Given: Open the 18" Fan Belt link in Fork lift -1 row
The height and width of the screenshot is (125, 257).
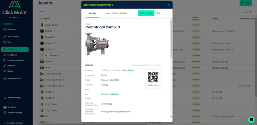Looking at the screenshot, I should tap(217, 92).
